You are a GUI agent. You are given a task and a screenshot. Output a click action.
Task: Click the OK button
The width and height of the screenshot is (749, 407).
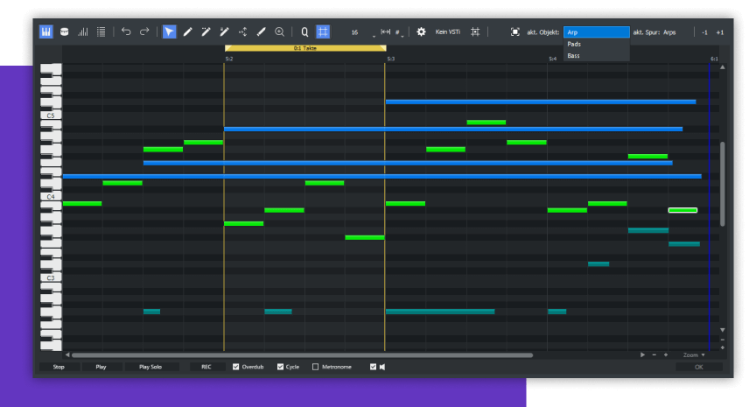pyautogui.click(x=699, y=367)
